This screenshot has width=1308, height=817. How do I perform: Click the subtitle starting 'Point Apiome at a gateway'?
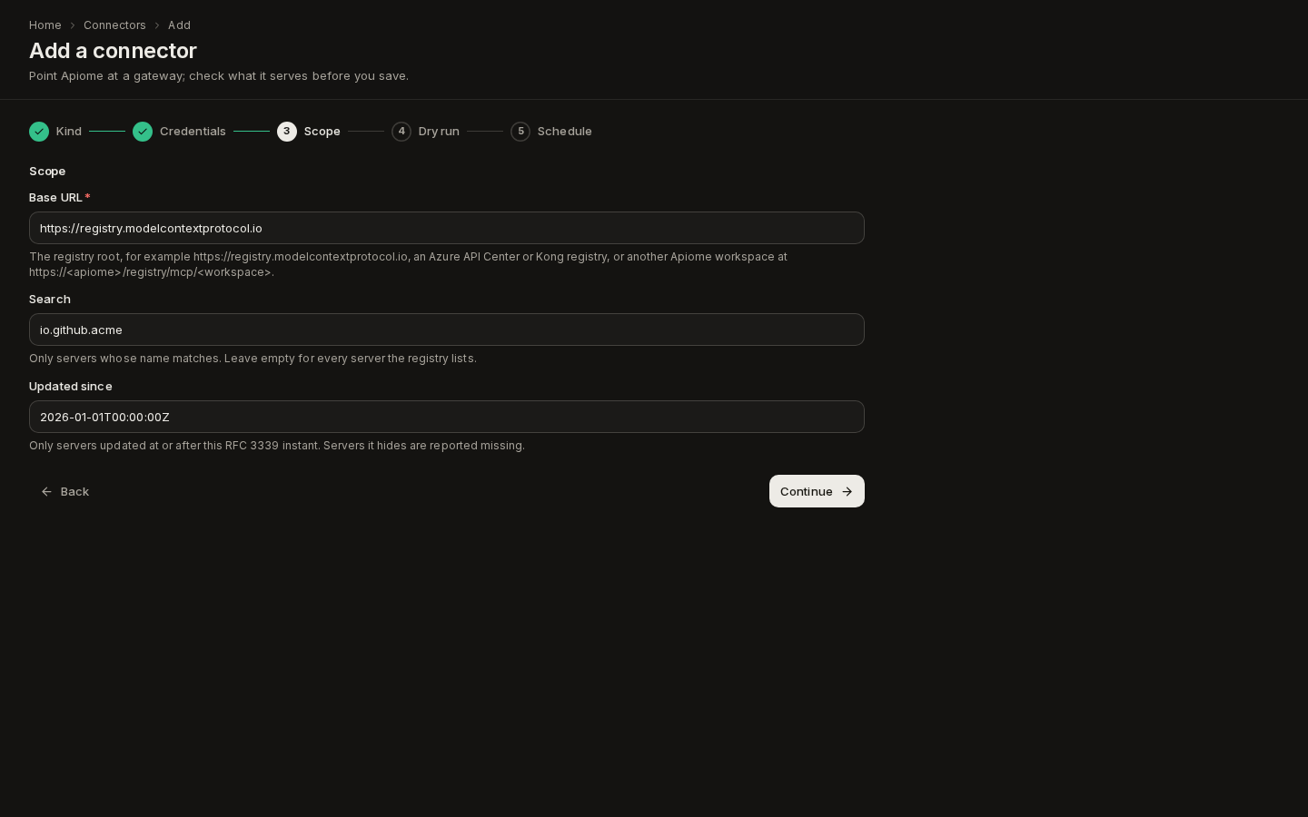pyautogui.click(x=219, y=75)
